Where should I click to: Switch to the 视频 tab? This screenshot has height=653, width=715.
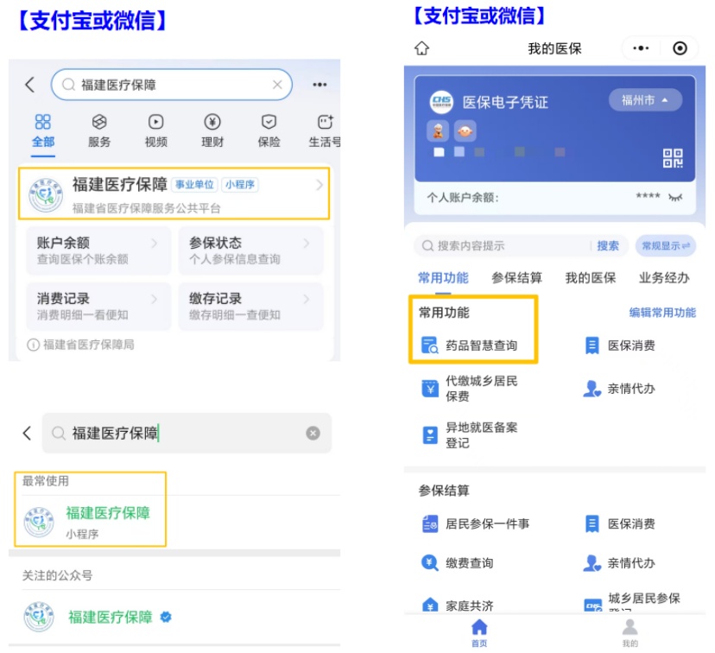tap(156, 131)
